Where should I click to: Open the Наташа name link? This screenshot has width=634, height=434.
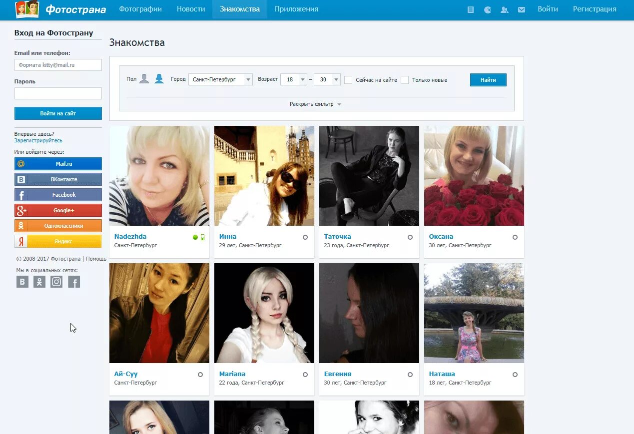[442, 374]
